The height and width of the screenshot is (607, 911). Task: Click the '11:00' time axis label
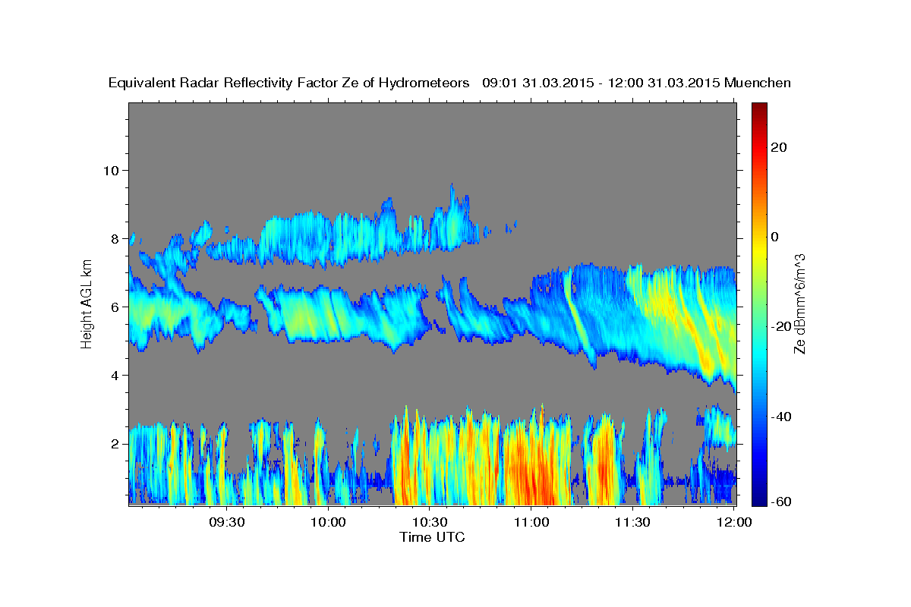pyautogui.click(x=531, y=522)
